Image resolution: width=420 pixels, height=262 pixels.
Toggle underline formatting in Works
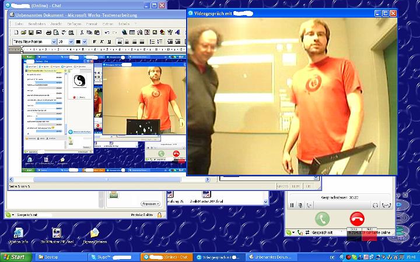coord(109,42)
